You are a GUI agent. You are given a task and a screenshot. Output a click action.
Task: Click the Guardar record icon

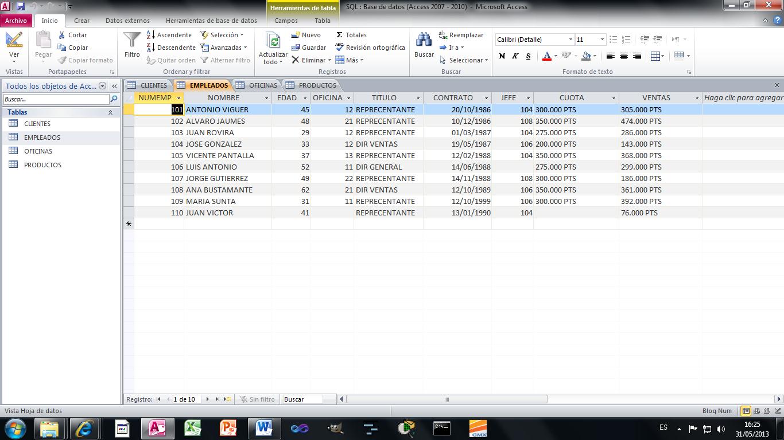click(296, 48)
